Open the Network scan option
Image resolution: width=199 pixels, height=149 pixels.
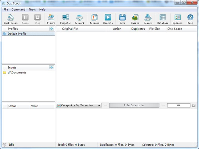pyautogui.click(x=80, y=19)
